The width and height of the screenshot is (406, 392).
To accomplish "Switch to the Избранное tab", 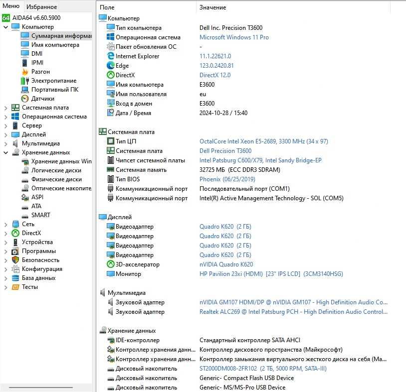I will (x=42, y=7).
